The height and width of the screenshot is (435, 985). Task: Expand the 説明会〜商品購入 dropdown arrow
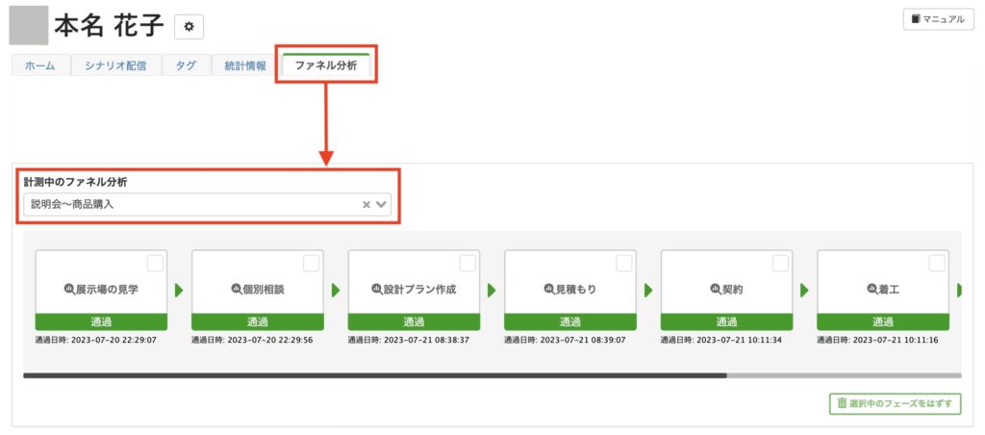382,205
